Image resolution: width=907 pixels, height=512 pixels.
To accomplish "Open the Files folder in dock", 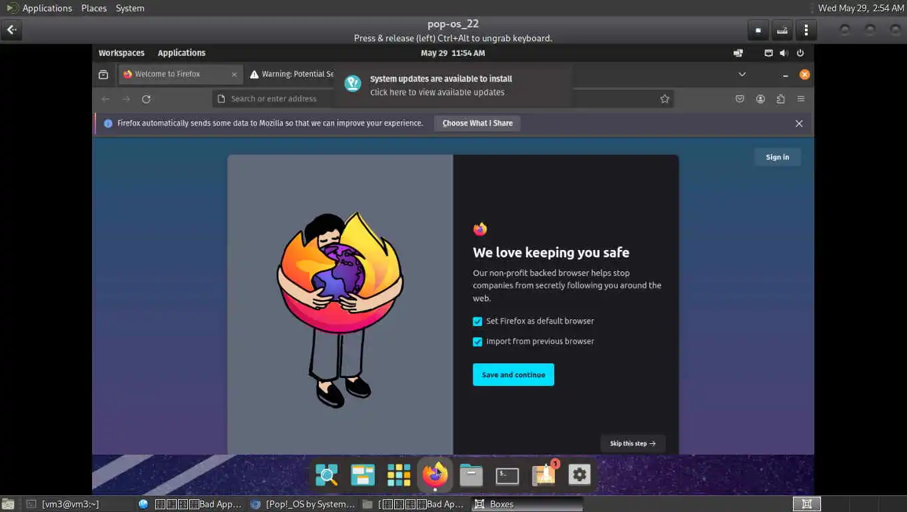I will point(471,475).
